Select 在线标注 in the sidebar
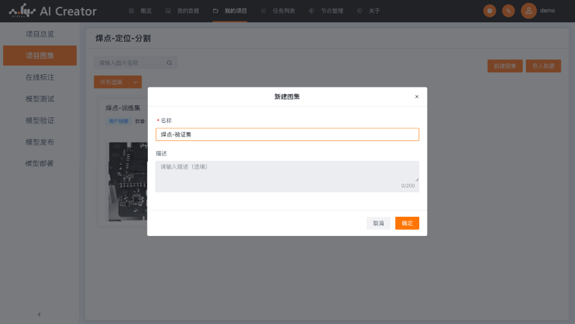This screenshot has height=324, width=575. (40, 77)
